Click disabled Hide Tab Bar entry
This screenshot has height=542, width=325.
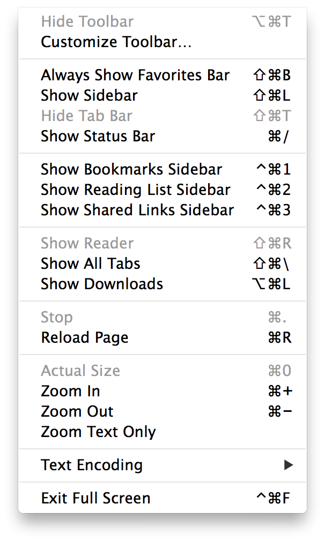[x=86, y=116]
